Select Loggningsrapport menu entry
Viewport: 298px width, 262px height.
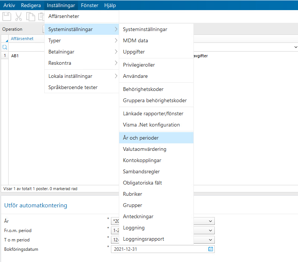coord(156,239)
